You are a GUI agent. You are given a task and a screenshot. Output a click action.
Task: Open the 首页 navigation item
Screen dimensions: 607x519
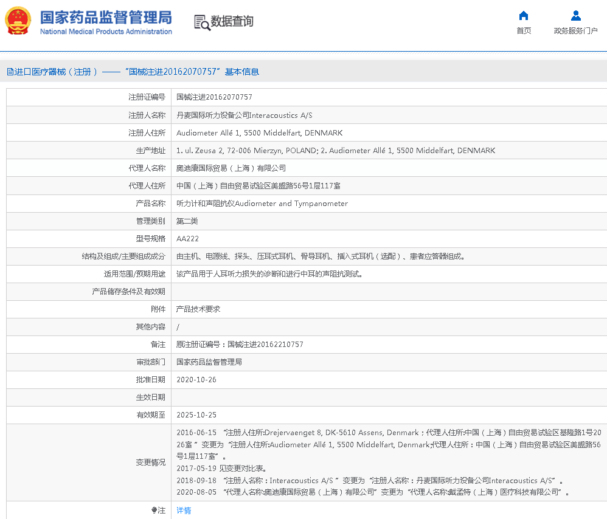click(x=523, y=31)
